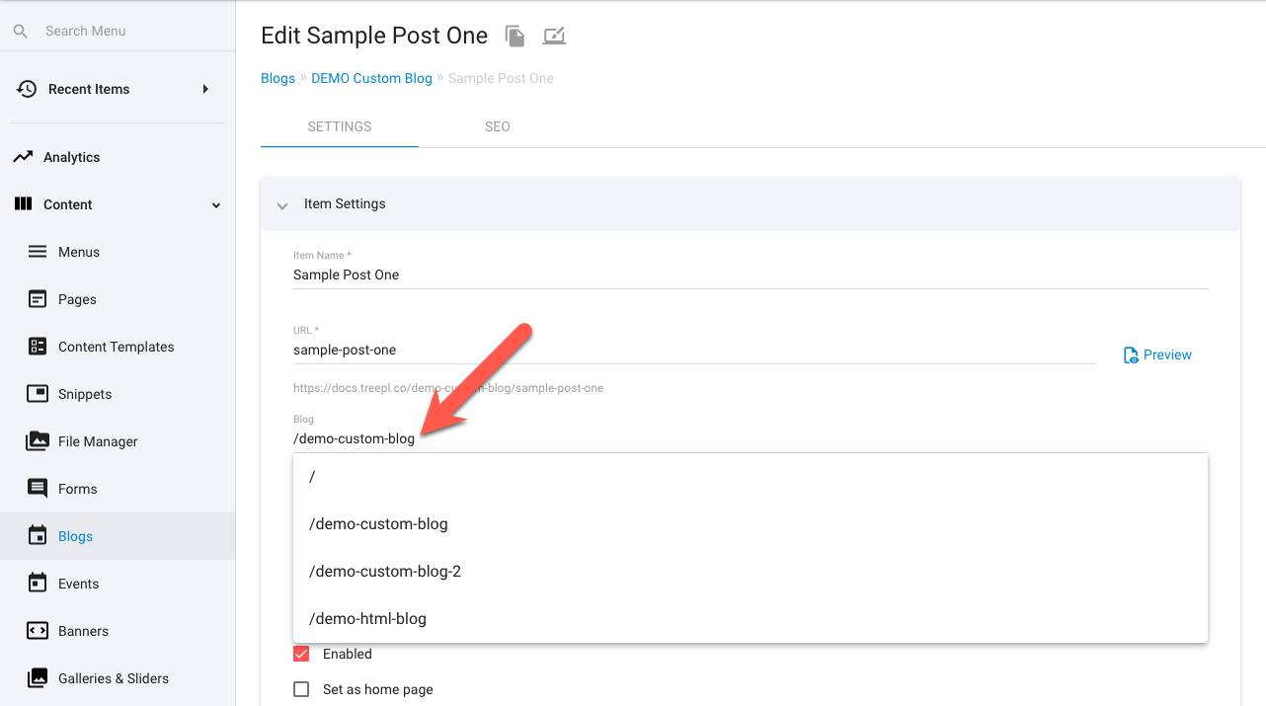Click the copy item icon beside title

click(x=514, y=37)
